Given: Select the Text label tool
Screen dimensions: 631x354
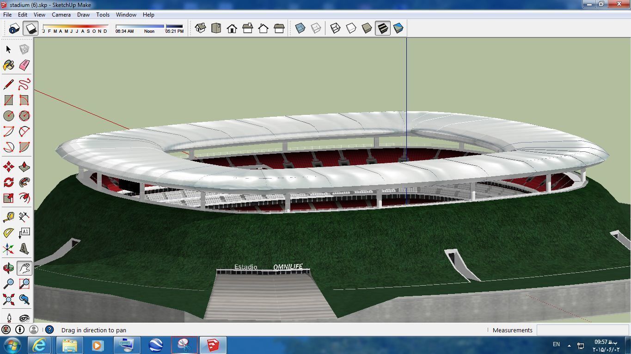Looking at the screenshot, I should [24, 233].
